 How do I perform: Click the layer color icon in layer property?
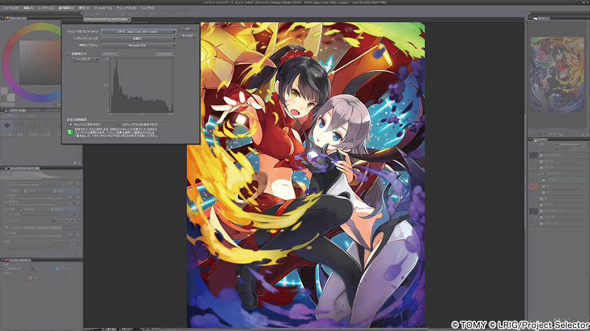click(x=57, y=269)
